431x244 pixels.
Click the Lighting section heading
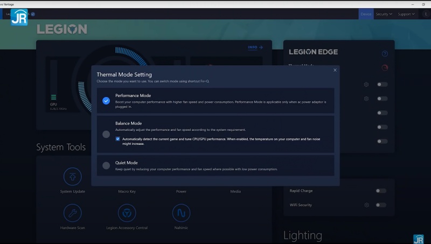click(x=303, y=235)
